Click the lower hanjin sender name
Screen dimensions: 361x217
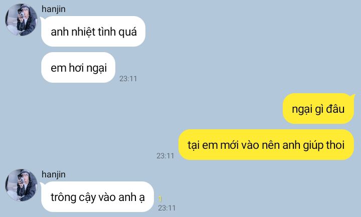tap(54, 174)
